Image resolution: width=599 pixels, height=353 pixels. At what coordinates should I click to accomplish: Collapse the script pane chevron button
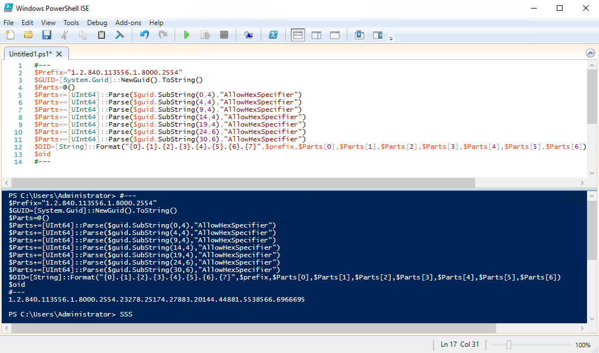pyautogui.click(x=590, y=53)
